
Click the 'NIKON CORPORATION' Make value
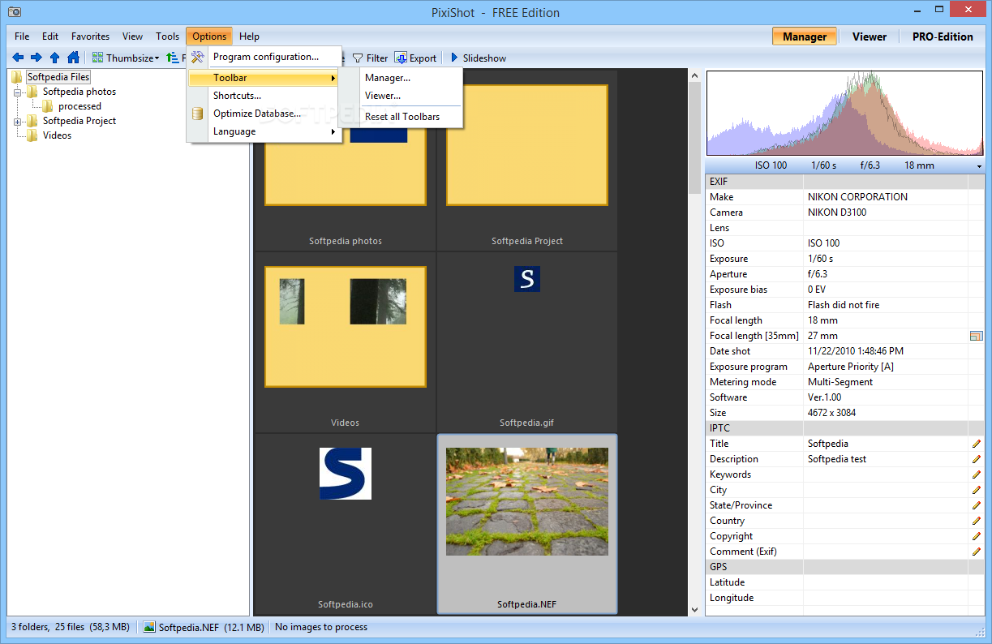(857, 197)
